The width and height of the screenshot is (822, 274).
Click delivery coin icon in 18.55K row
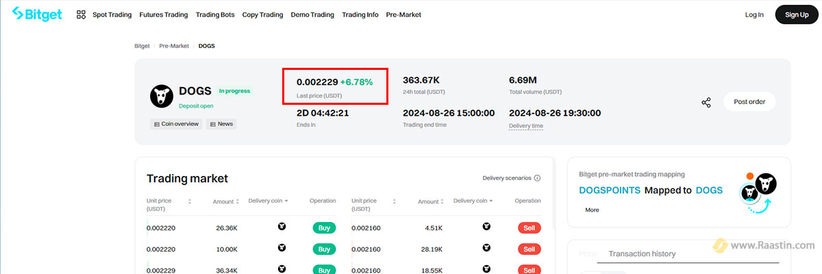click(486, 269)
